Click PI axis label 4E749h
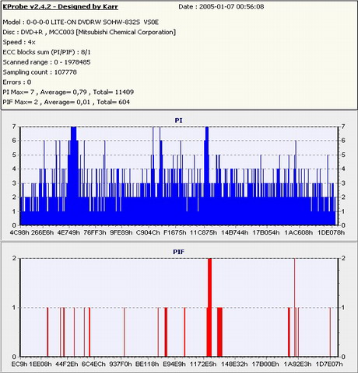The width and height of the screenshot is (358, 373). (x=68, y=232)
